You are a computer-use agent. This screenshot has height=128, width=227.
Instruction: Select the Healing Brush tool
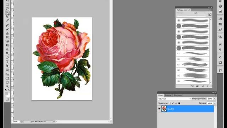(x=7, y=25)
